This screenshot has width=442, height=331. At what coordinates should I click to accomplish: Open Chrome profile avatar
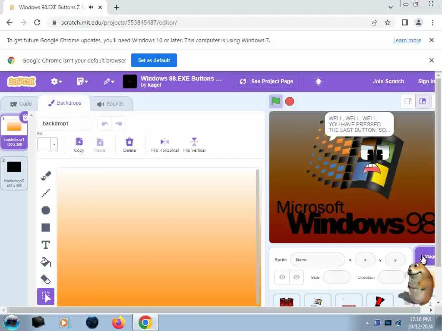point(419,22)
